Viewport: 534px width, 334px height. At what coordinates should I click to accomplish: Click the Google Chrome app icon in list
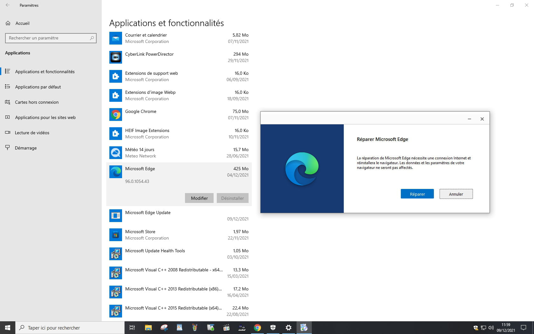[116, 115]
